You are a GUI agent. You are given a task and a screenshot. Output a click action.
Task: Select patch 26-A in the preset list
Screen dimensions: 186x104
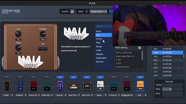click(167, 49)
